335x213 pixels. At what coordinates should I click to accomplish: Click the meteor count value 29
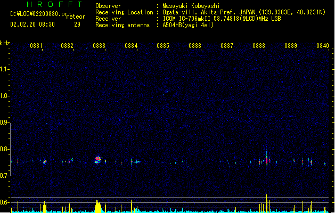point(77,24)
